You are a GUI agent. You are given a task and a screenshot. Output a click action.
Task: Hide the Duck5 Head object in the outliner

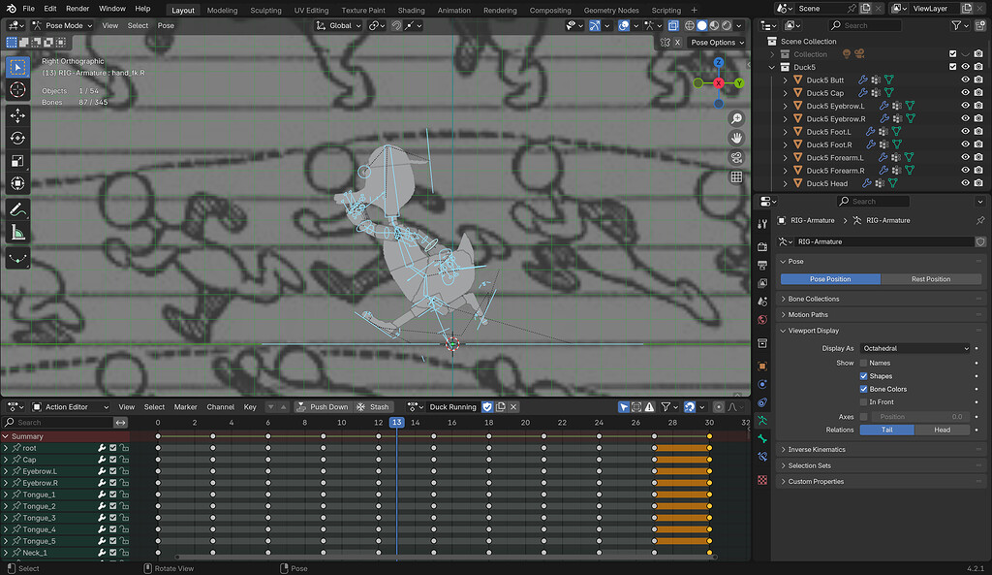(x=966, y=183)
